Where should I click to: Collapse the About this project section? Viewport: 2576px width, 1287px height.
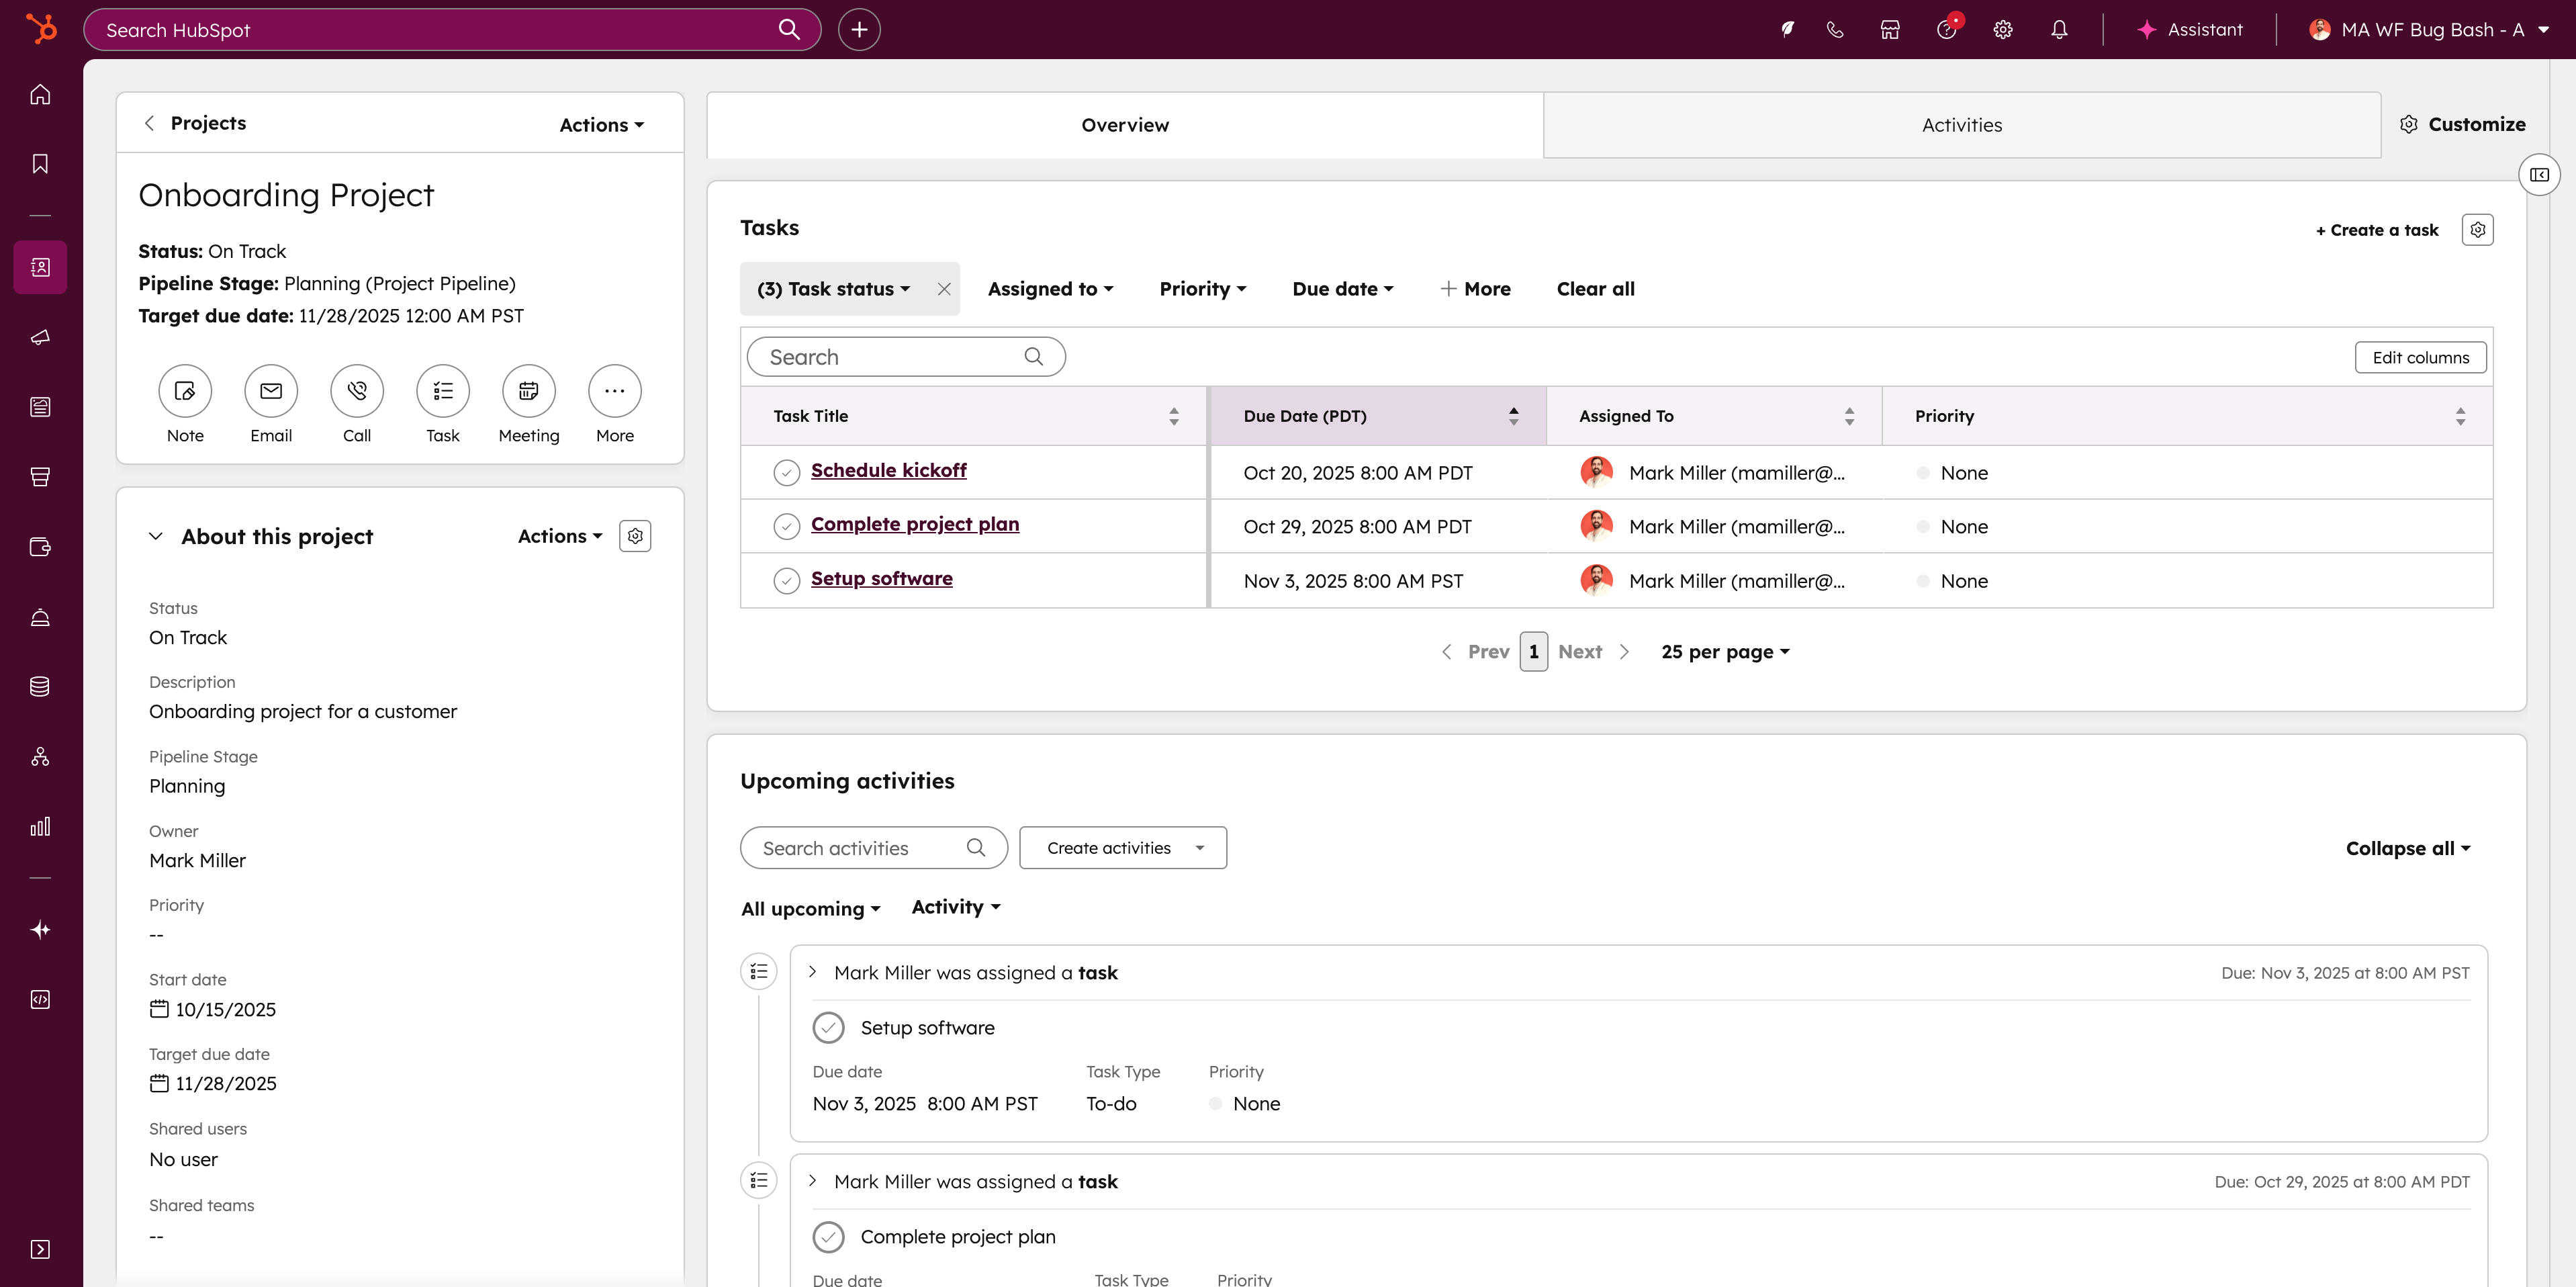coord(156,537)
